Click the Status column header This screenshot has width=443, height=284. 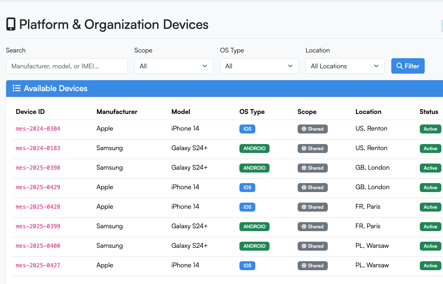pyautogui.click(x=429, y=112)
